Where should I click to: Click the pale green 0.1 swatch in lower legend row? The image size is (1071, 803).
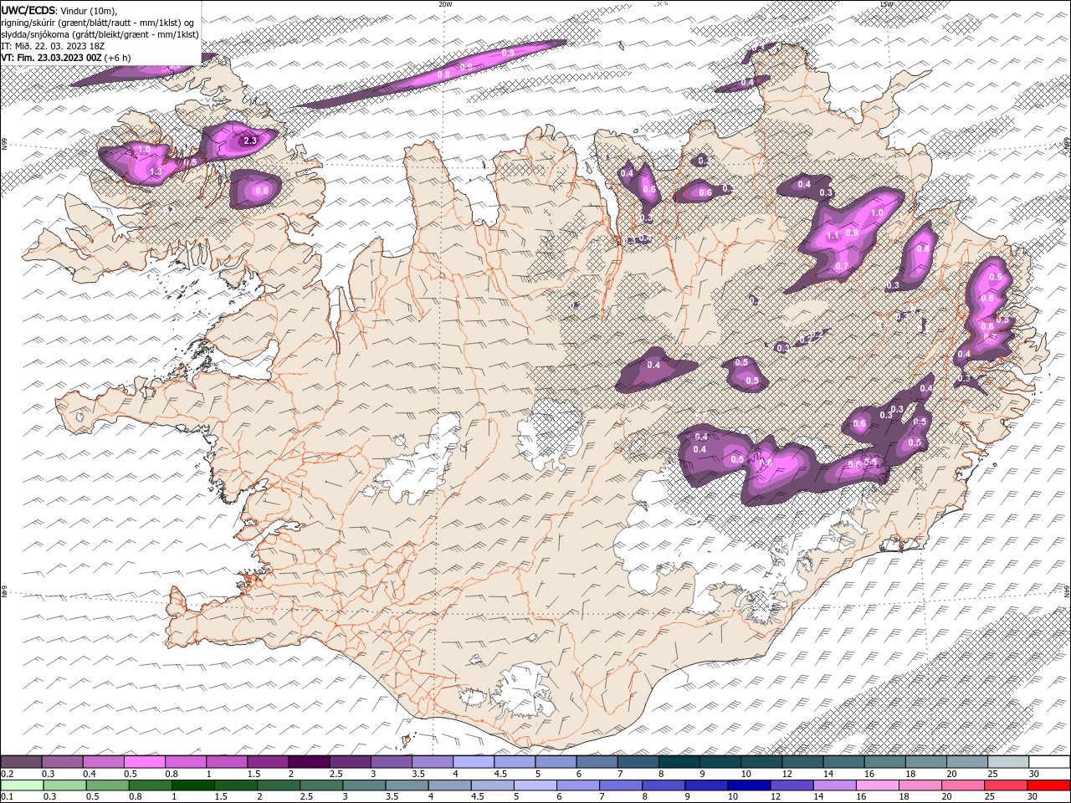[22, 785]
